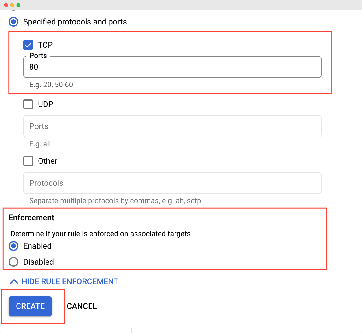Click the chevron icon next to HIDE RULE ENFORCEMENT

point(14,281)
